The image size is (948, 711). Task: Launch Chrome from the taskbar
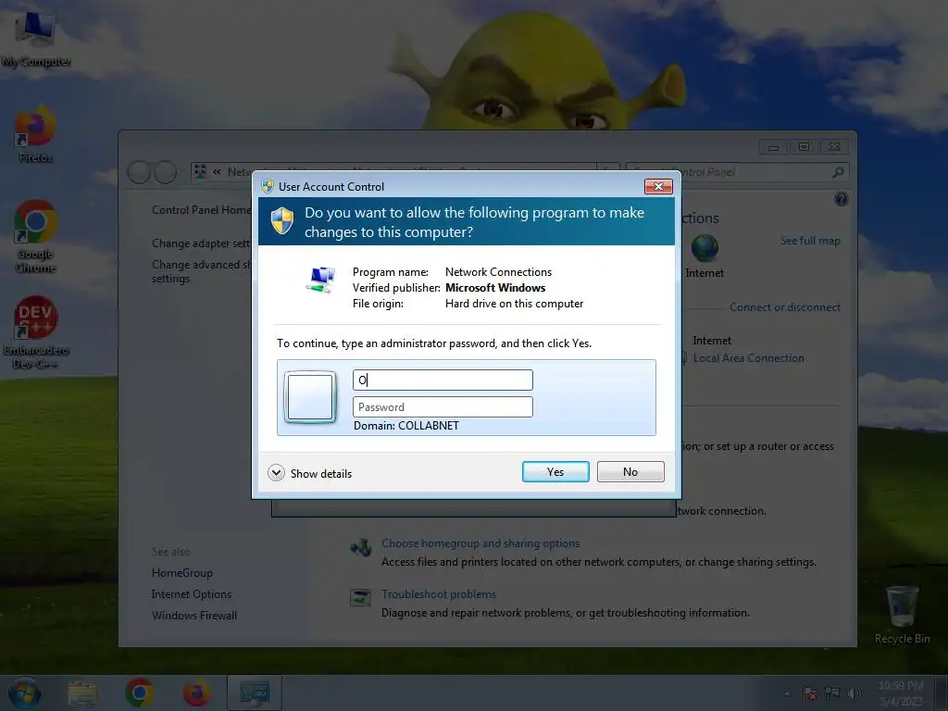140,692
